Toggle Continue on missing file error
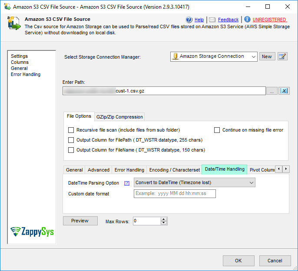The image size is (298, 271). click(217, 130)
